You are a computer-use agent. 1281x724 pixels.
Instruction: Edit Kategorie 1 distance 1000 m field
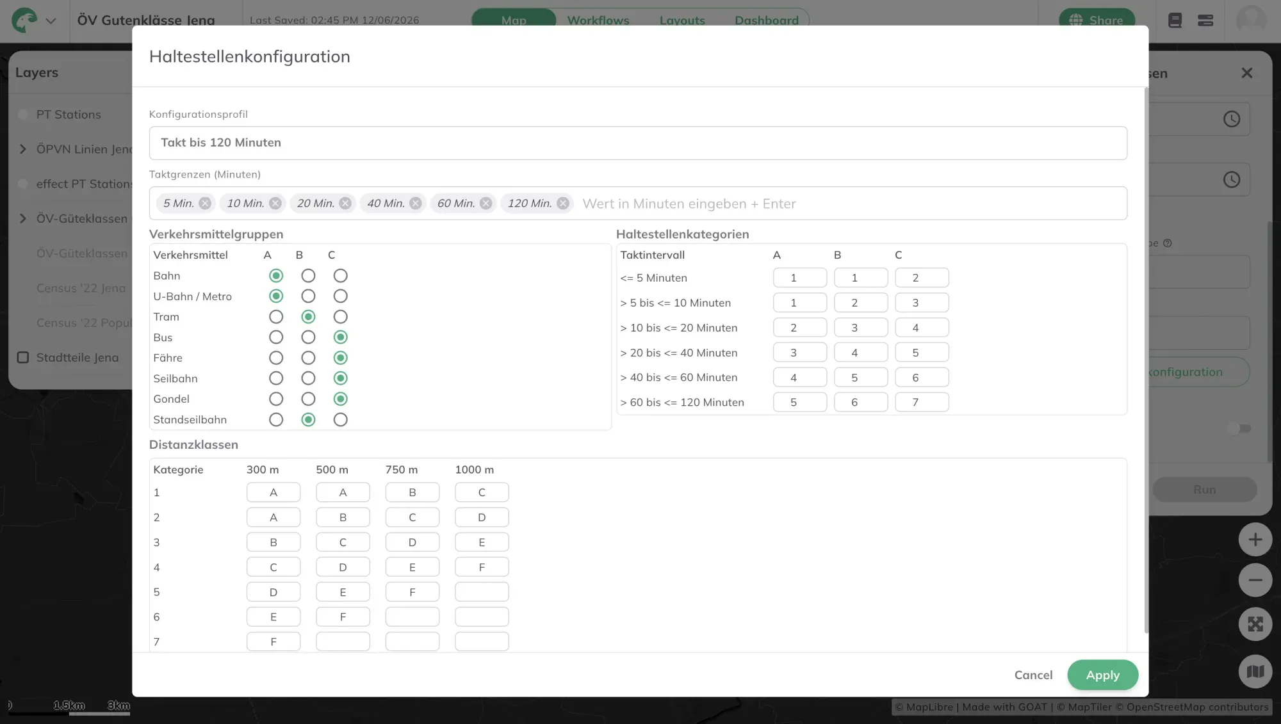click(x=482, y=492)
